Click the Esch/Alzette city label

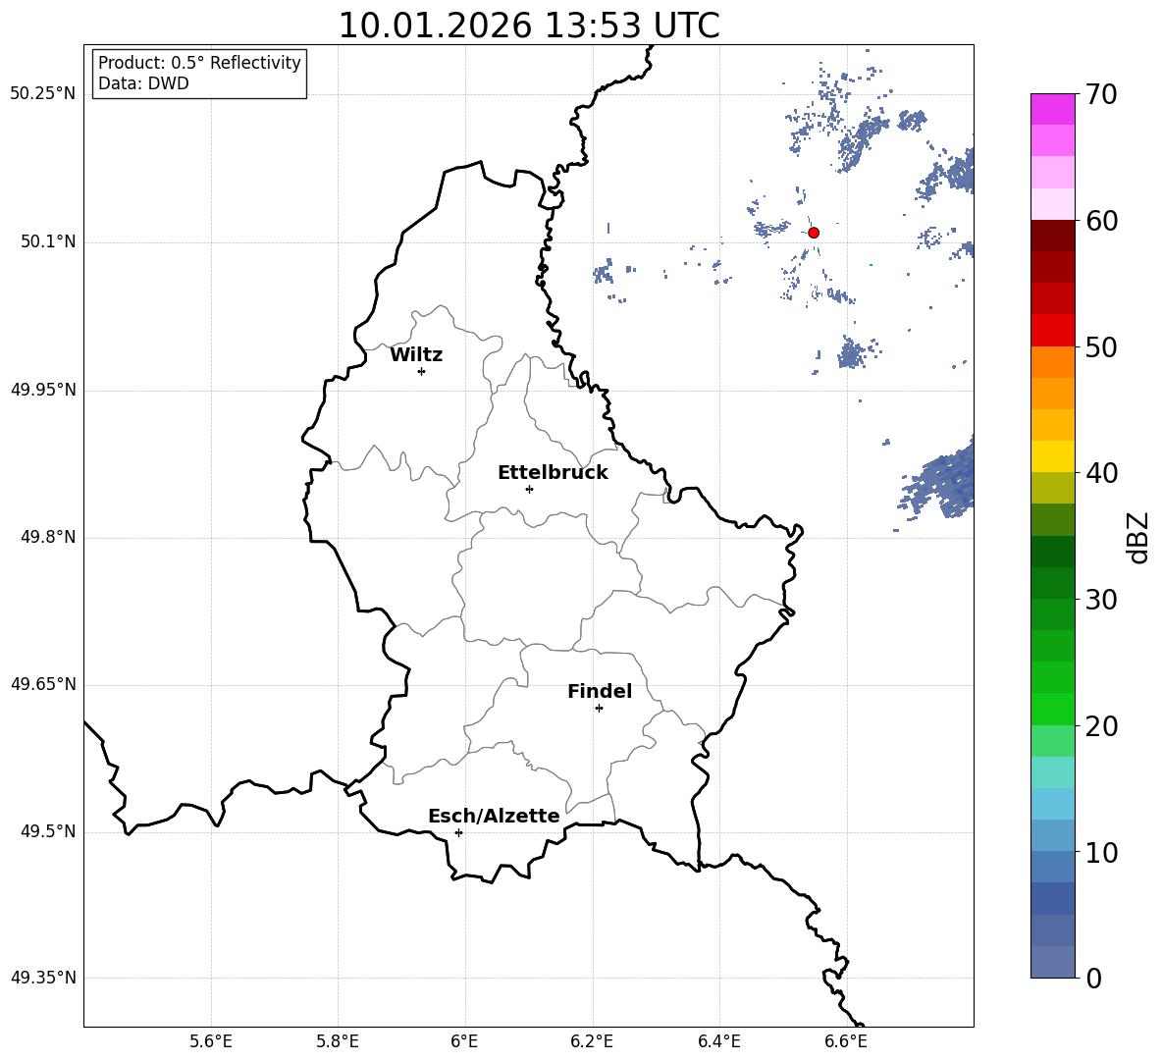coord(494,817)
